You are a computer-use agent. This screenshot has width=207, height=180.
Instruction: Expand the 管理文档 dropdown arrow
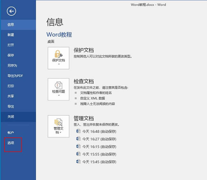coord(61,132)
